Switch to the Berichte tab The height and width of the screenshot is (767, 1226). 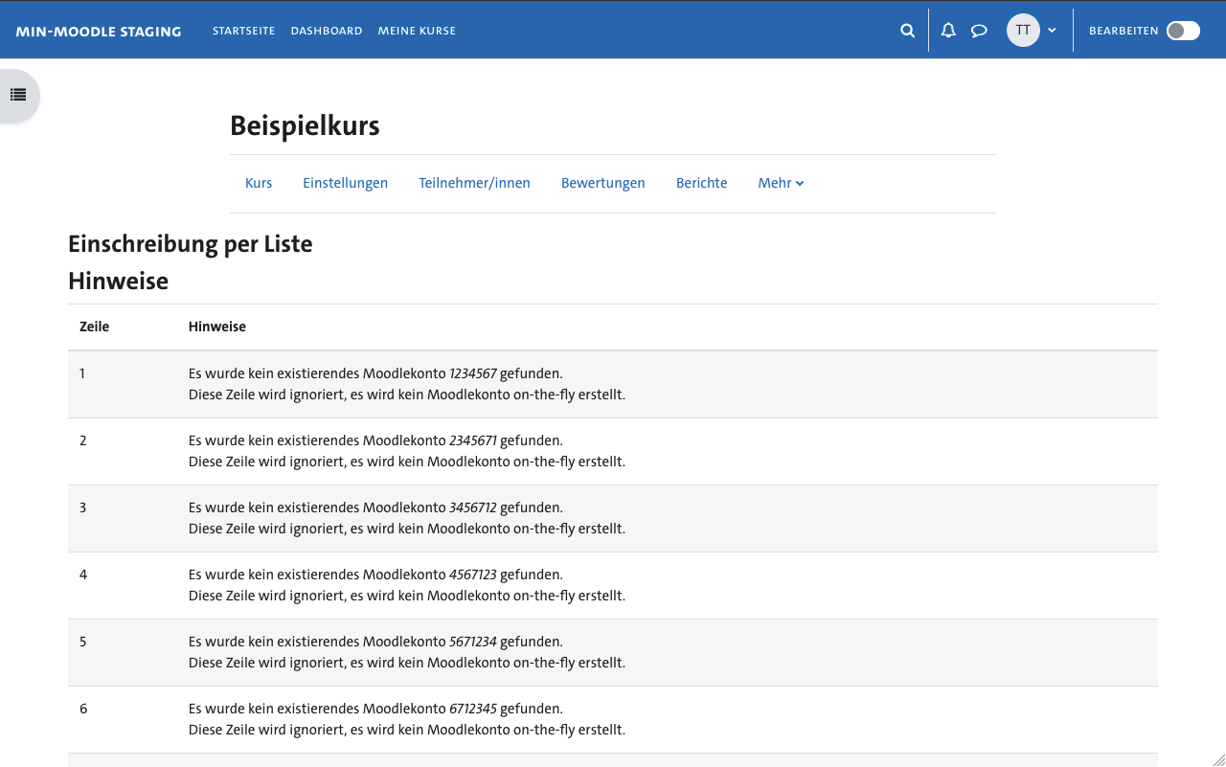[x=702, y=183]
